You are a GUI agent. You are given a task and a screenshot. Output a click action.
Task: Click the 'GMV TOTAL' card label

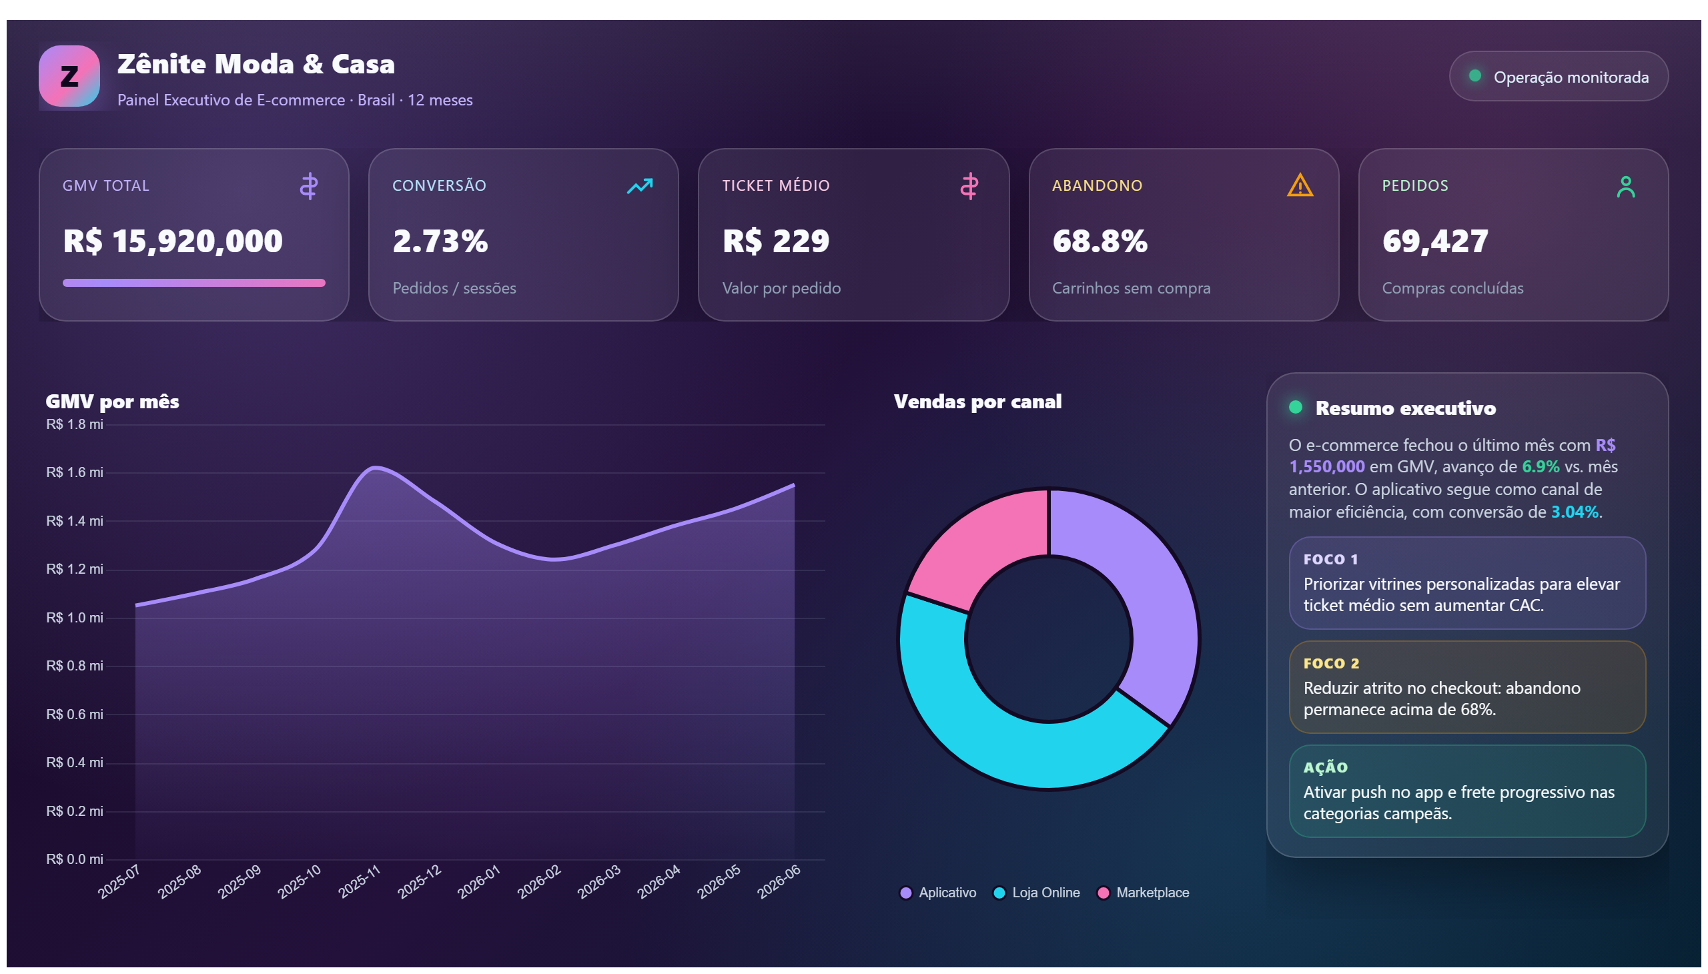[105, 185]
